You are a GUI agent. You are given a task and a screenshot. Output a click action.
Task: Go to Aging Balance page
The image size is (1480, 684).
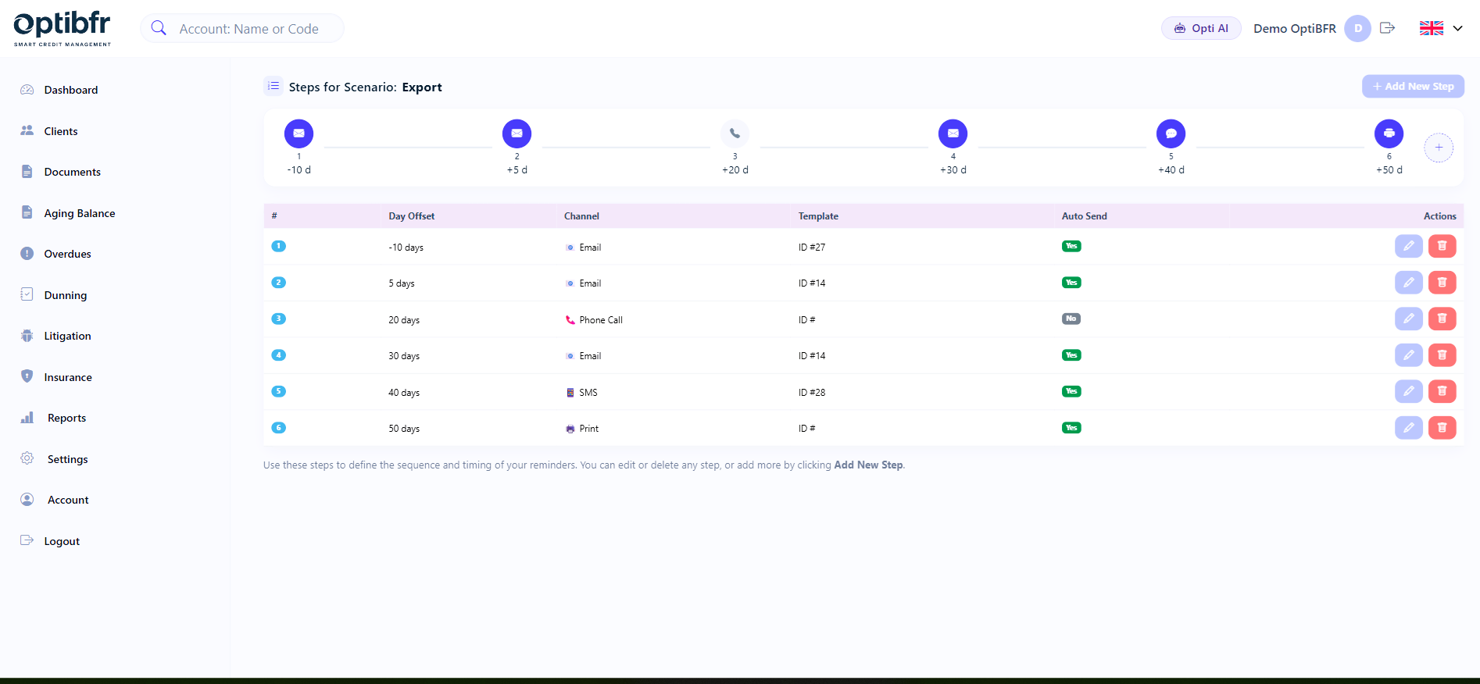pos(79,213)
